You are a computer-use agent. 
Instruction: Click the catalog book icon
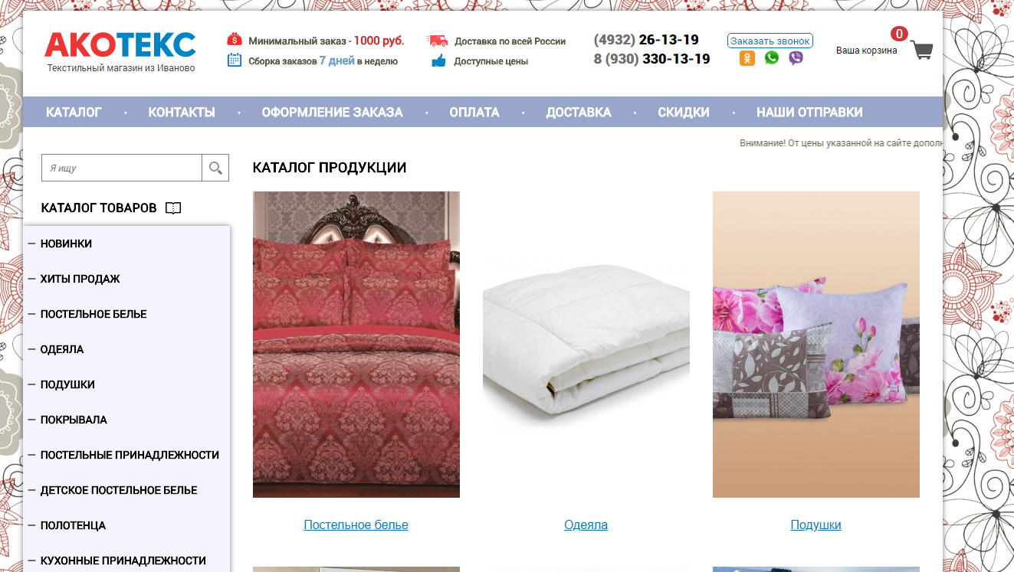(173, 208)
